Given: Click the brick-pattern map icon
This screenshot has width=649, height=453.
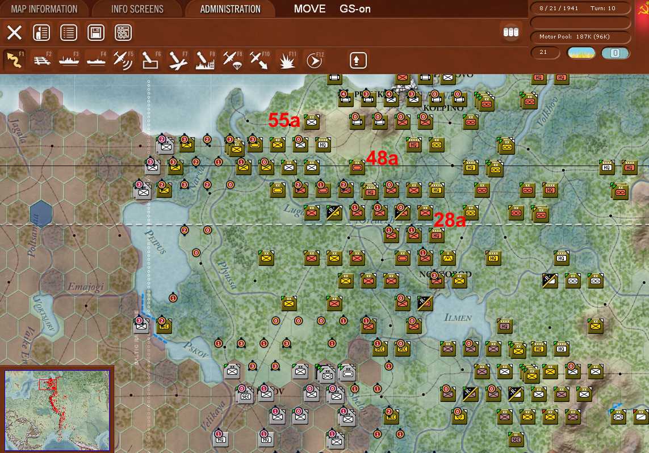Looking at the screenshot, I should [123, 33].
